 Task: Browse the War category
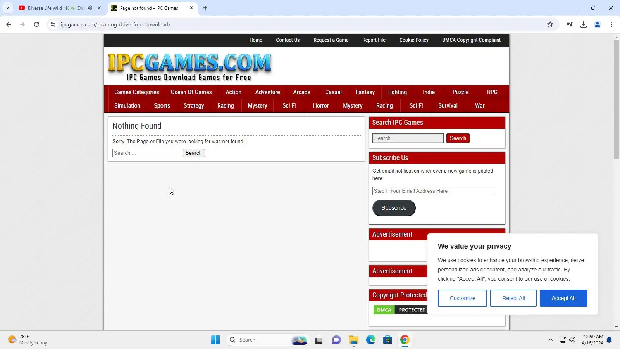click(480, 106)
